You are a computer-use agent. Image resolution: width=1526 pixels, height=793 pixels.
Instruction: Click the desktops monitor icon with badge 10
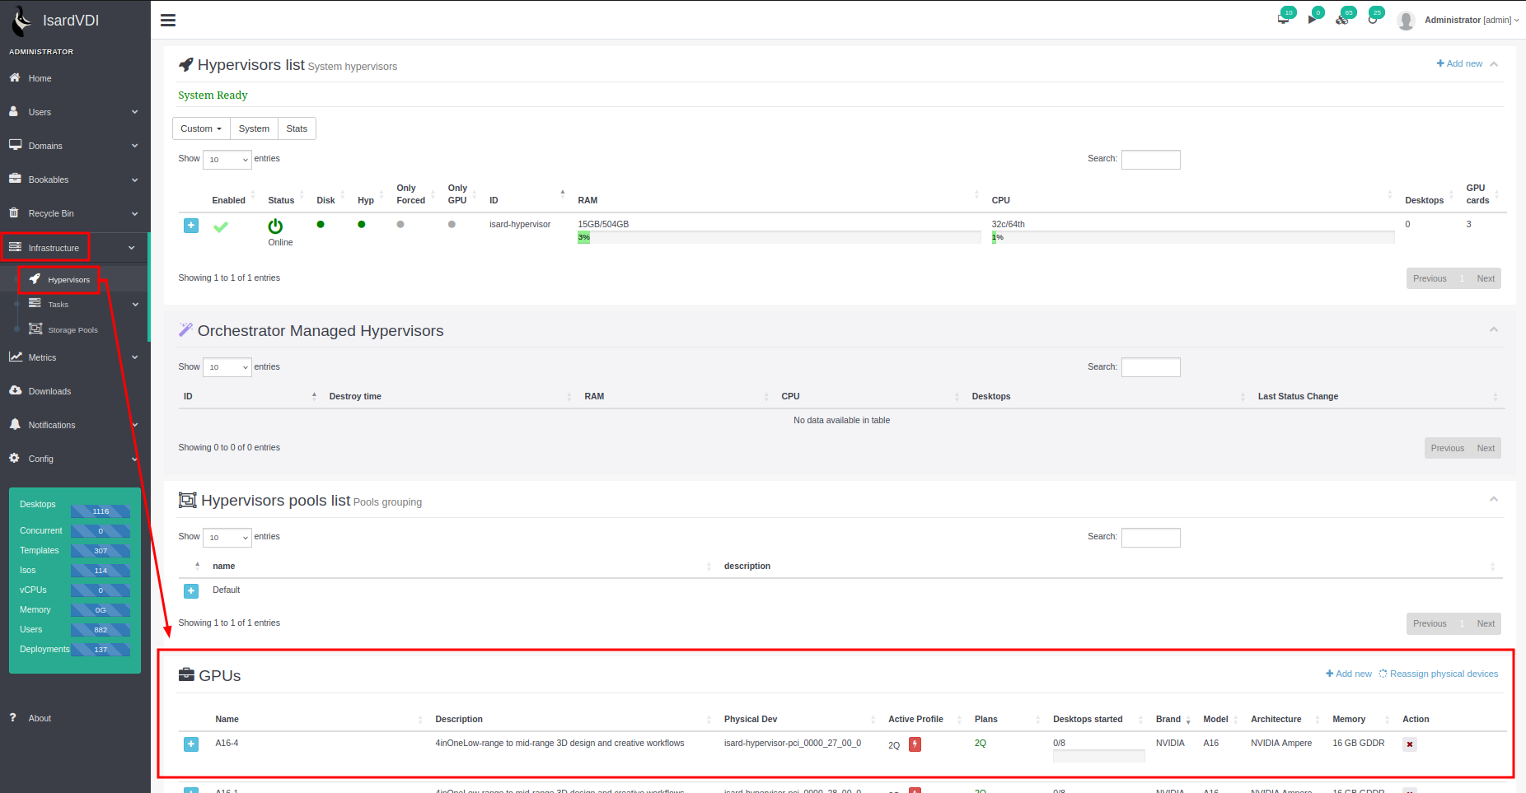[1283, 19]
